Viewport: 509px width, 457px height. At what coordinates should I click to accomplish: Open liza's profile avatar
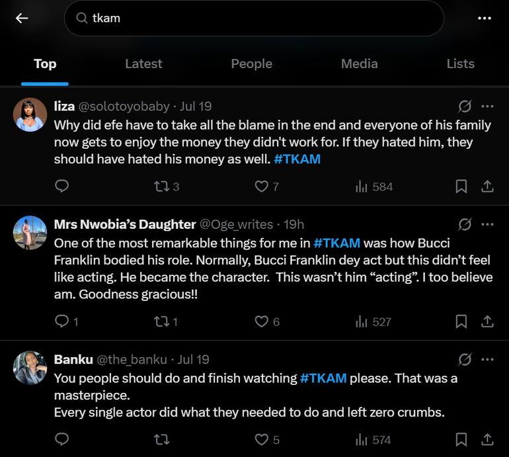pyautogui.click(x=30, y=115)
